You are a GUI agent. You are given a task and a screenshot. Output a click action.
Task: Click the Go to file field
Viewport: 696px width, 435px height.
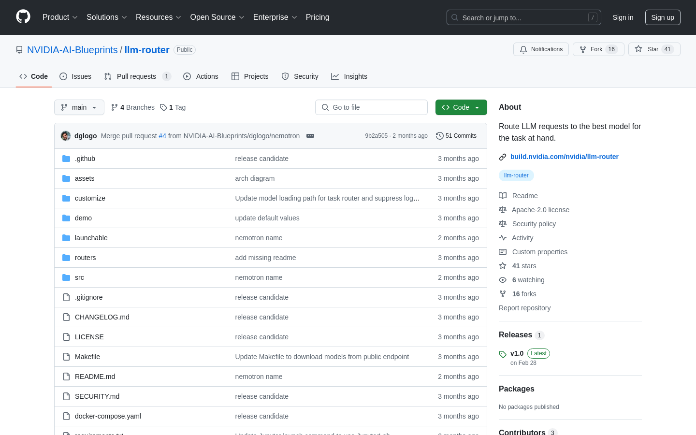click(x=371, y=107)
